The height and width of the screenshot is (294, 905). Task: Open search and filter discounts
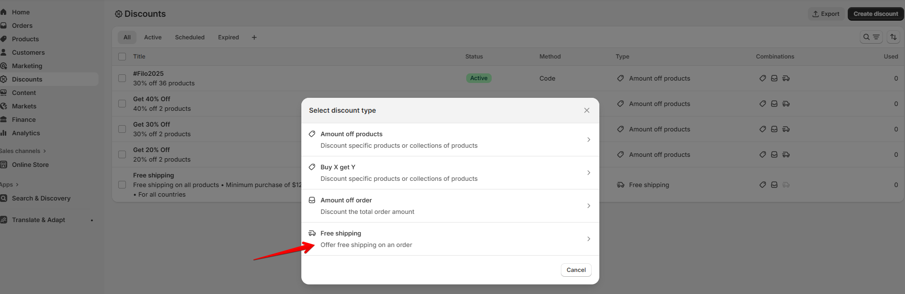871,37
